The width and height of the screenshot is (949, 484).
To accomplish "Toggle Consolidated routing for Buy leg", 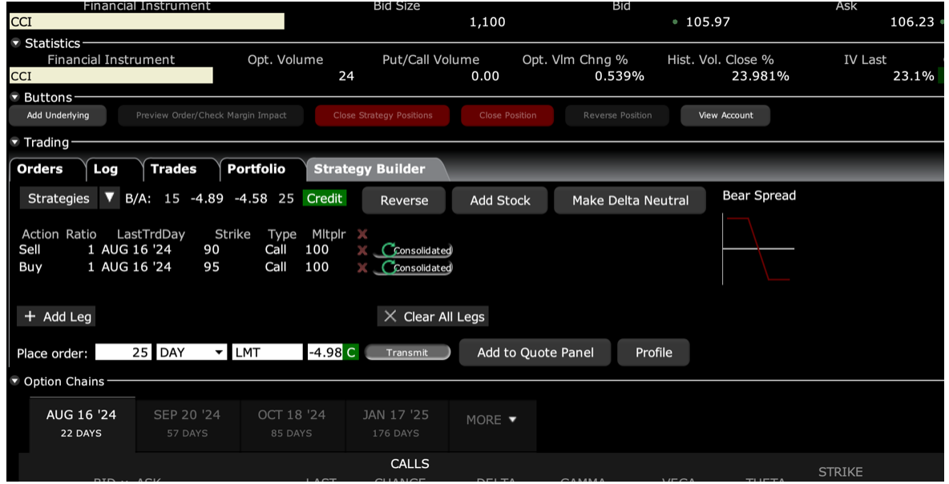I will click(413, 268).
